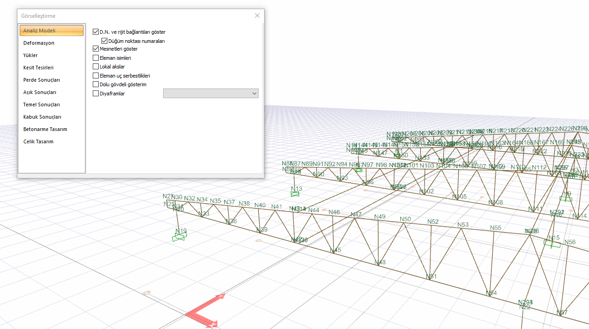
Task: Click node label N105 on rear truss
Action: click(x=460, y=197)
